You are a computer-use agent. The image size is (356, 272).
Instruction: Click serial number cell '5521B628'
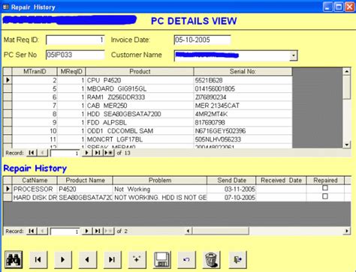click(243, 80)
